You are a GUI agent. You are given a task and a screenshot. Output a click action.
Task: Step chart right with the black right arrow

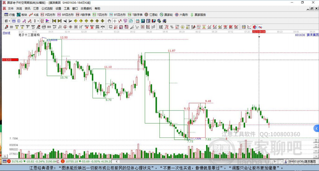tap(70, 21)
